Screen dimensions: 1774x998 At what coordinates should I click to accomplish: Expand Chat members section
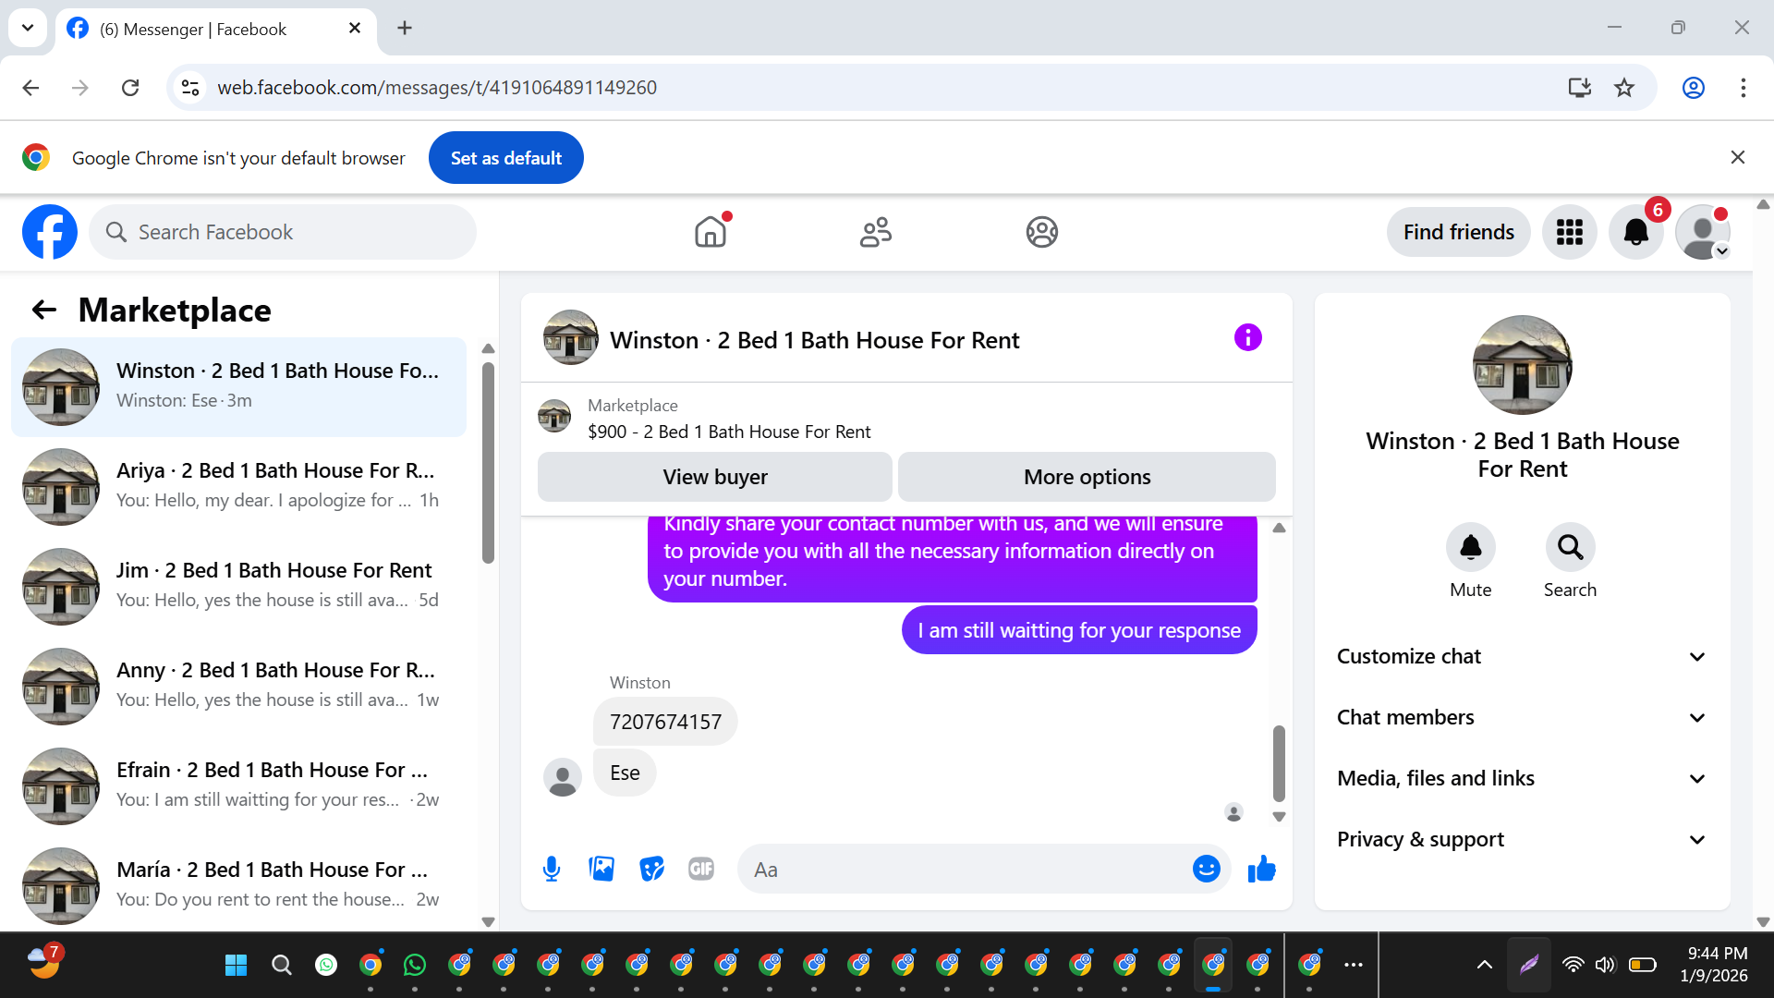[x=1522, y=717]
